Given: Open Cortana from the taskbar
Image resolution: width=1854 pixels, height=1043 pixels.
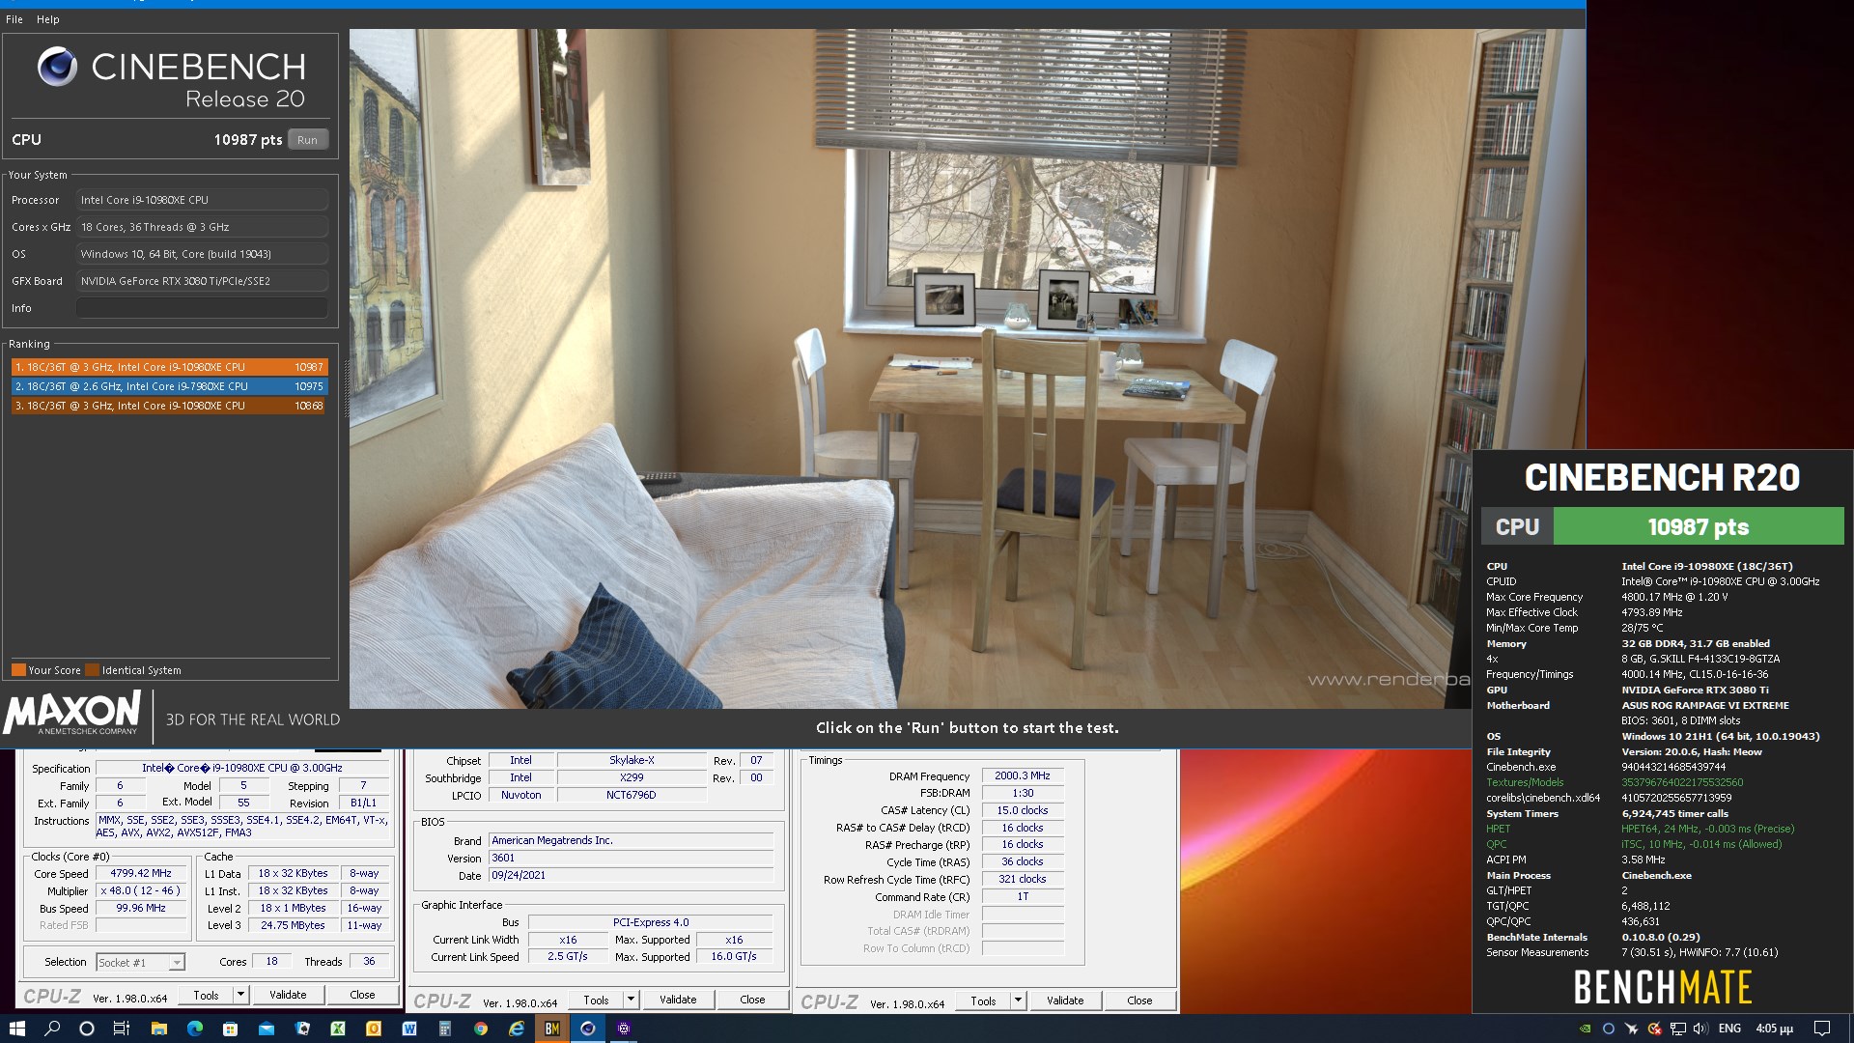Looking at the screenshot, I should 86,1029.
